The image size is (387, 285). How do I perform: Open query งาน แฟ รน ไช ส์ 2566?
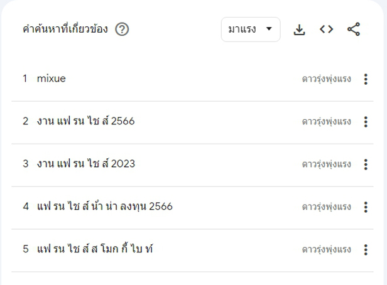(85, 121)
